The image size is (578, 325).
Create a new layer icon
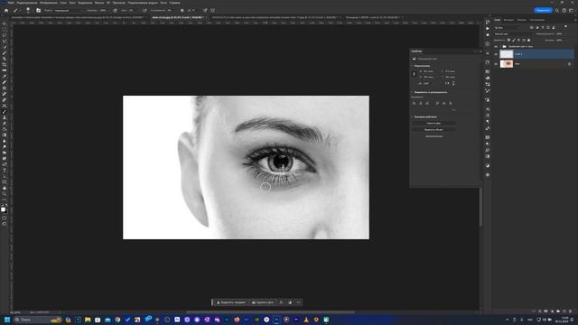(x=564, y=311)
